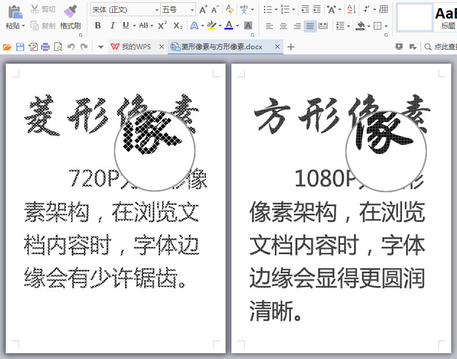Open the font size dropdown 五号
The image size is (457, 359).
click(178, 9)
